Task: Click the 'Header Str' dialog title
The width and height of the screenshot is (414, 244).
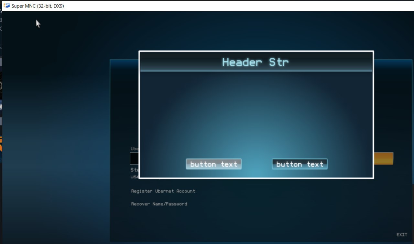Action: coord(255,62)
